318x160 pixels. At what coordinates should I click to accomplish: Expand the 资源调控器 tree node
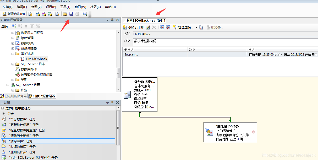point(13,48)
